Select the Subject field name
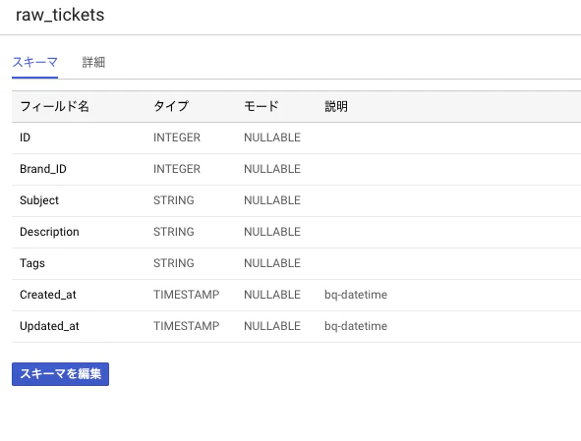Viewport: 581px width, 441px height. 39,200
